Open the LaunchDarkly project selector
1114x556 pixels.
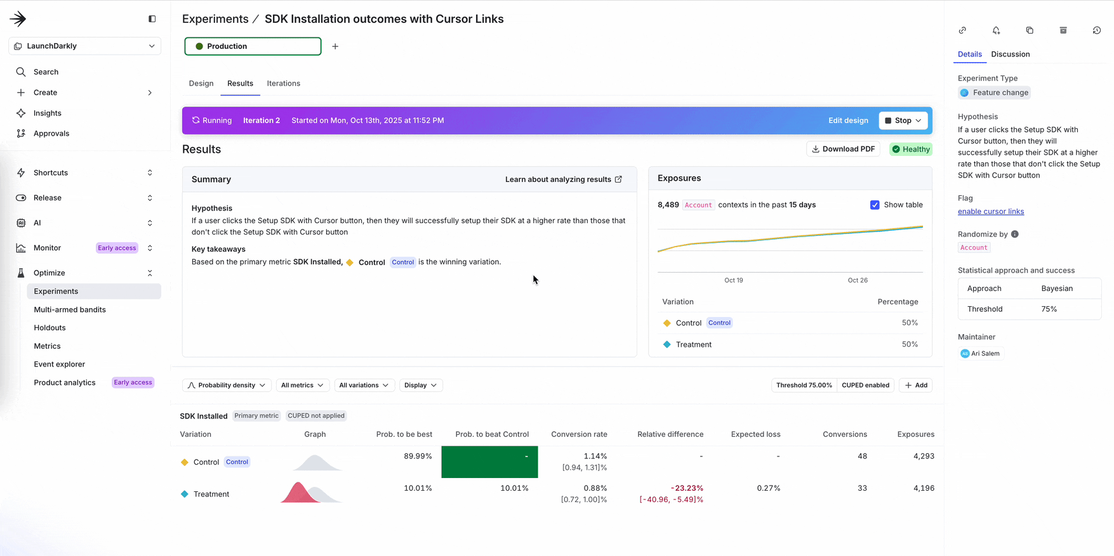[84, 46]
